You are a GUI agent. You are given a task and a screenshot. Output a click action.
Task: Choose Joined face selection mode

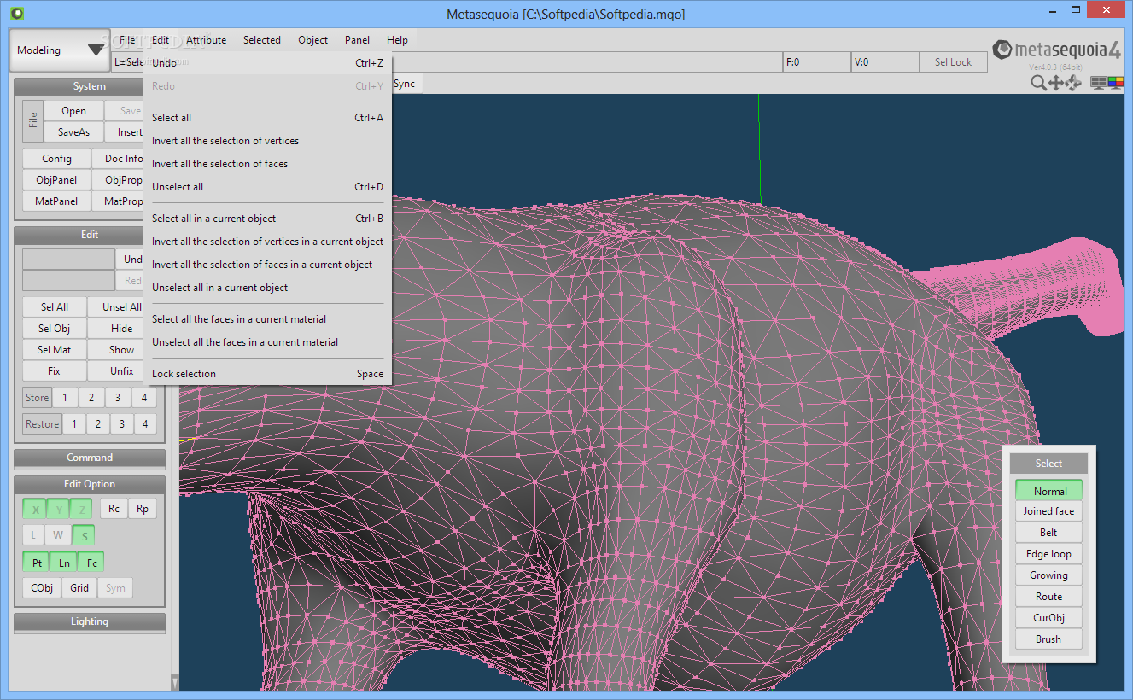(x=1049, y=511)
